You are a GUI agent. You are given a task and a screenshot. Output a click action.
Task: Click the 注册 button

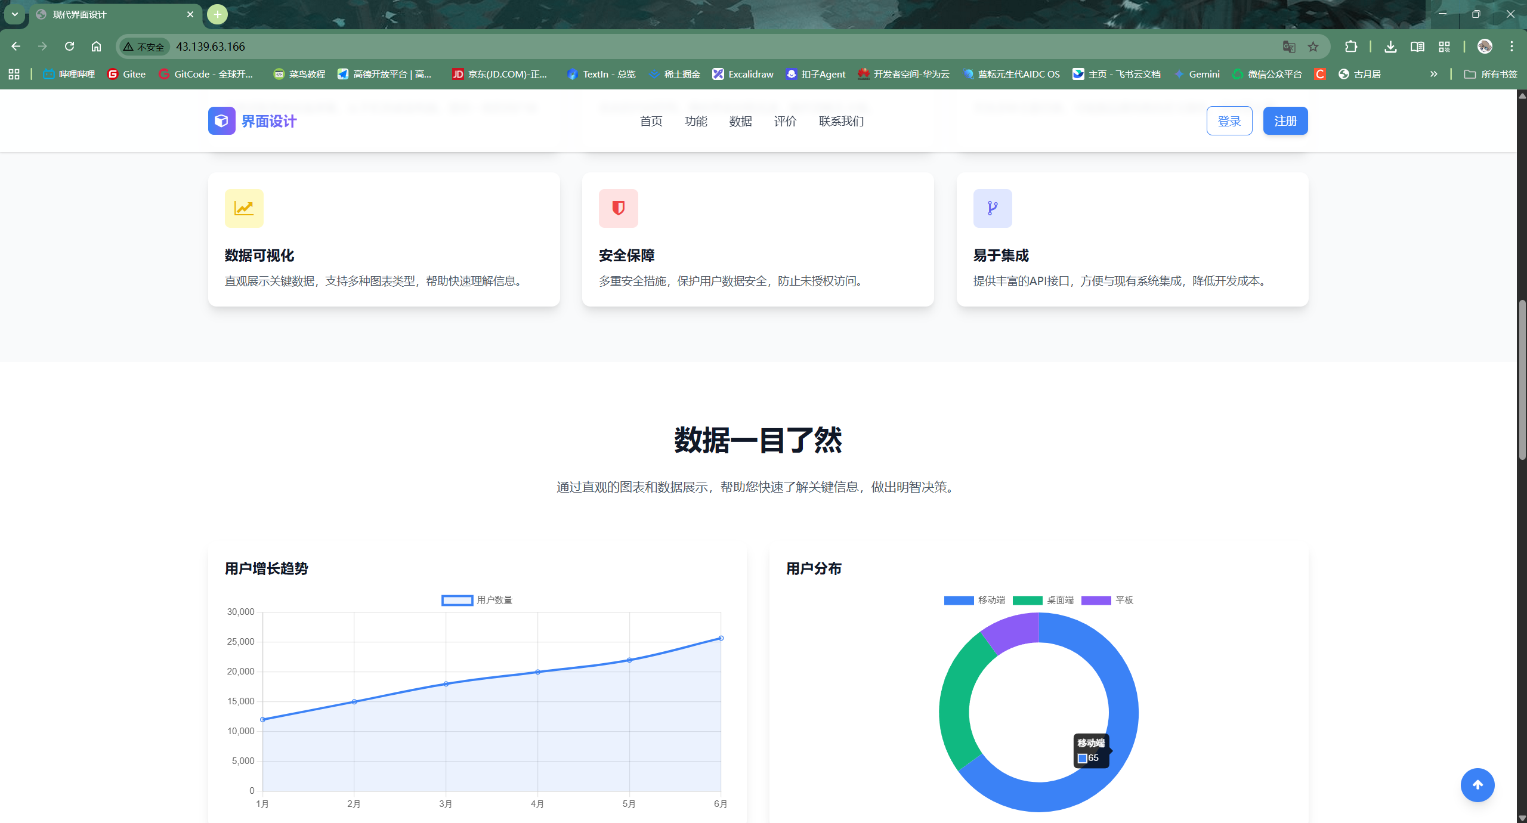(x=1285, y=121)
